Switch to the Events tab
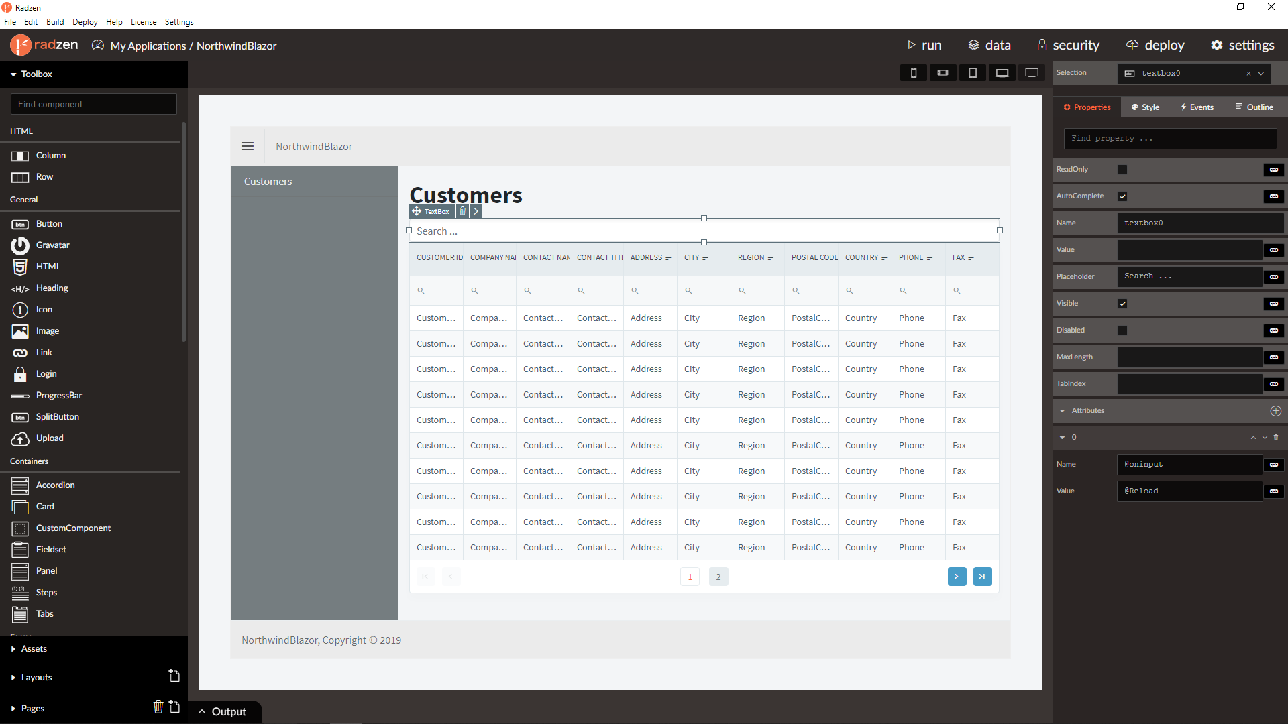Viewport: 1288px width, 724px height. (1197, 107)
